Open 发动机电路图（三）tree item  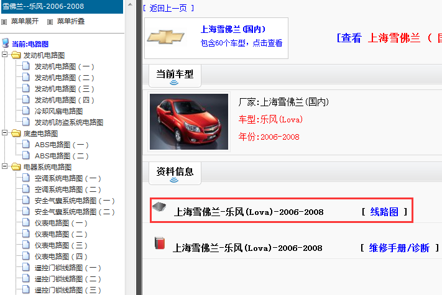tap(64, 89)
